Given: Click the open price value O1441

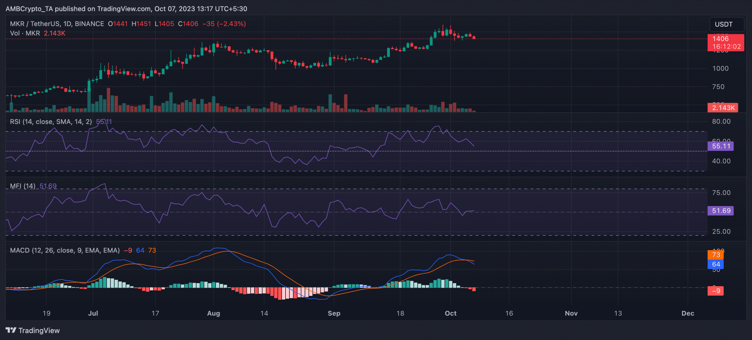Looking at the screenshot, I should [x=117, y=24].
